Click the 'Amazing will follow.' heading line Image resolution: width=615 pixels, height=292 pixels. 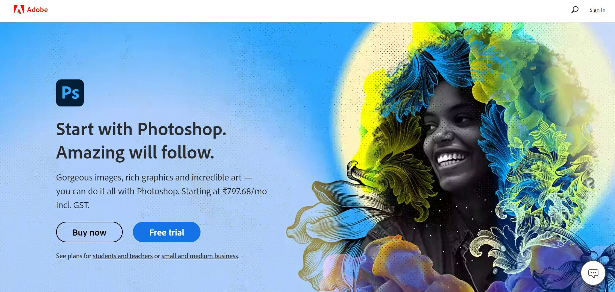click(135, 152)
